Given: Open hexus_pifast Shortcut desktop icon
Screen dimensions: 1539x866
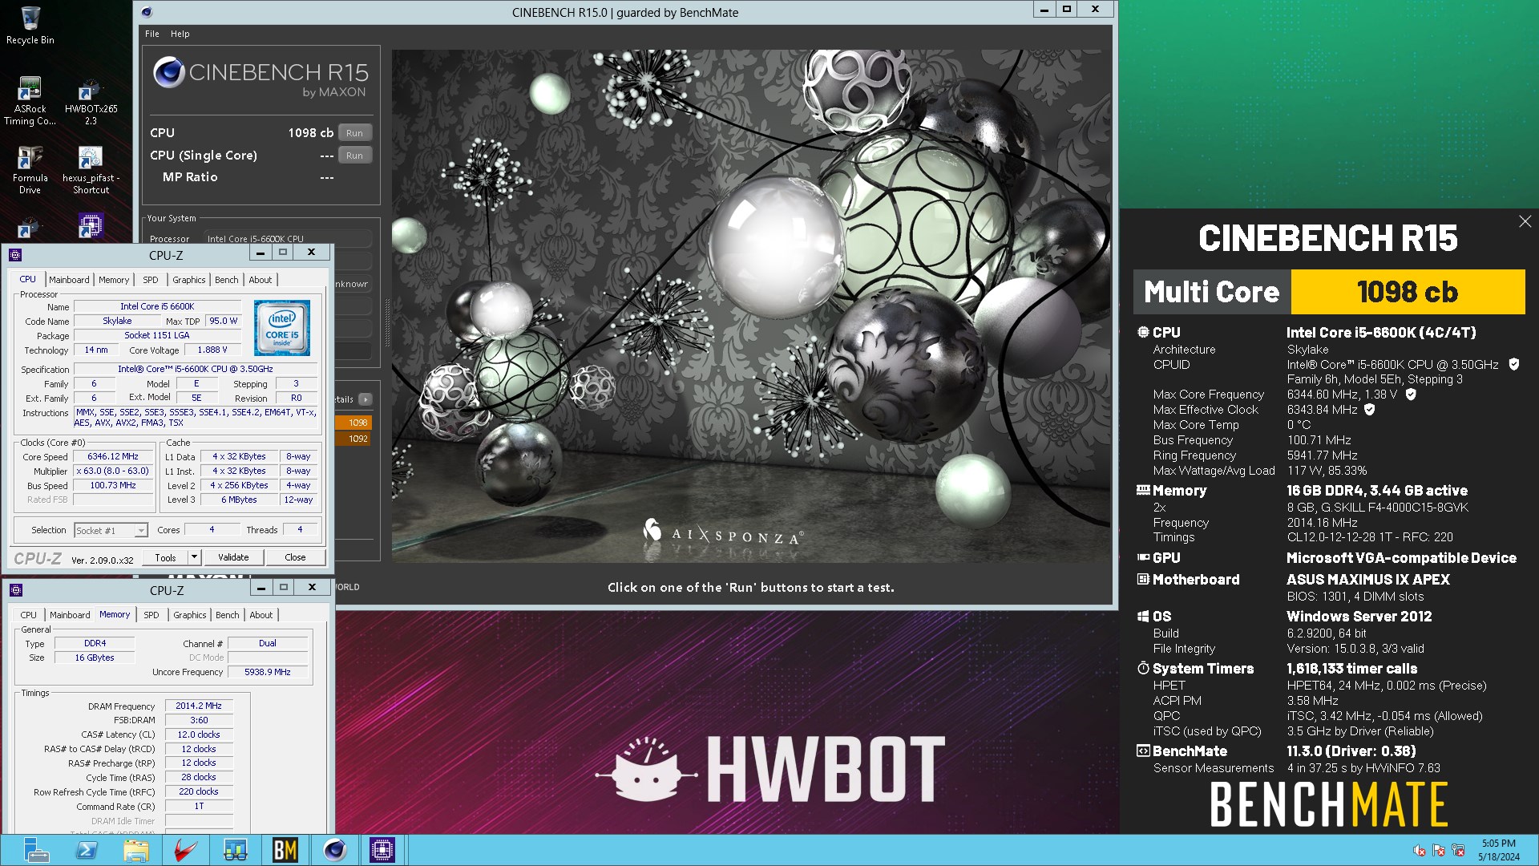Looking at the screenshot, I should 91,170.
